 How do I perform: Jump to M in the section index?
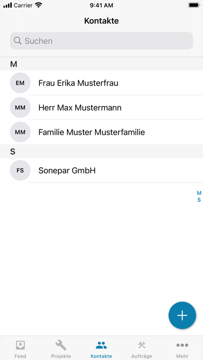click(199, 193)
